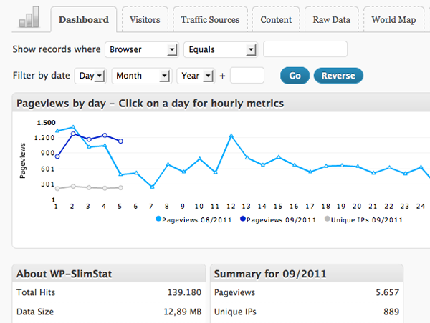This screenshot has width=430, height=323.
Task: Click the date interval input after plus sign
Action: [x=247, y=76]
